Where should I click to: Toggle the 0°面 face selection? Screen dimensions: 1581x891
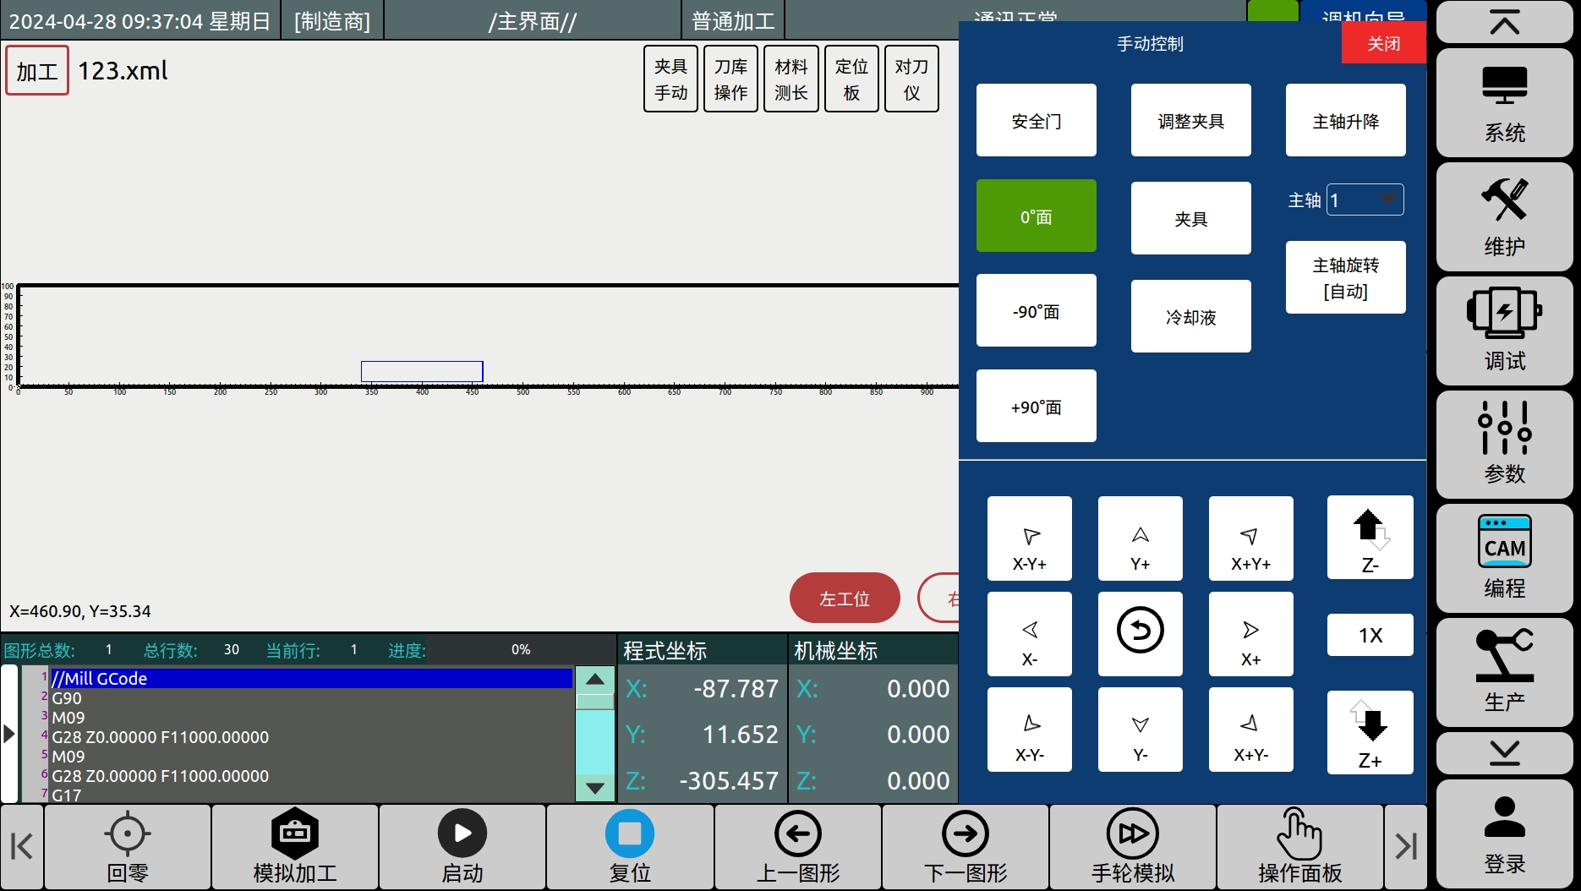tap(1036, 216)
